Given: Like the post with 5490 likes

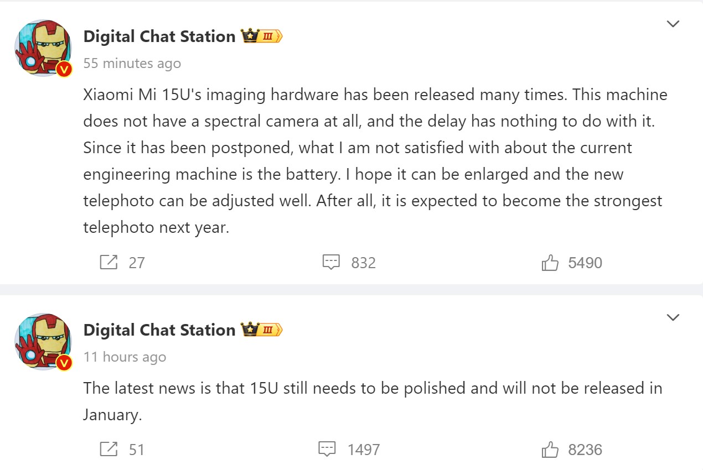Looking at the screenshot, I should (x=550, y=263).
